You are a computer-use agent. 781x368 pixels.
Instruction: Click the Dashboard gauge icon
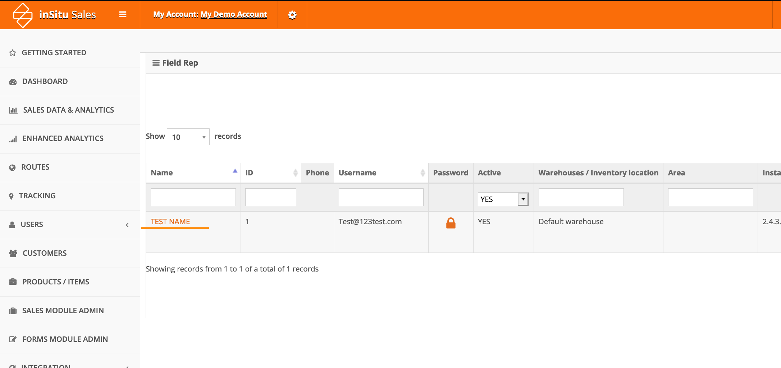tap(13, 82)
